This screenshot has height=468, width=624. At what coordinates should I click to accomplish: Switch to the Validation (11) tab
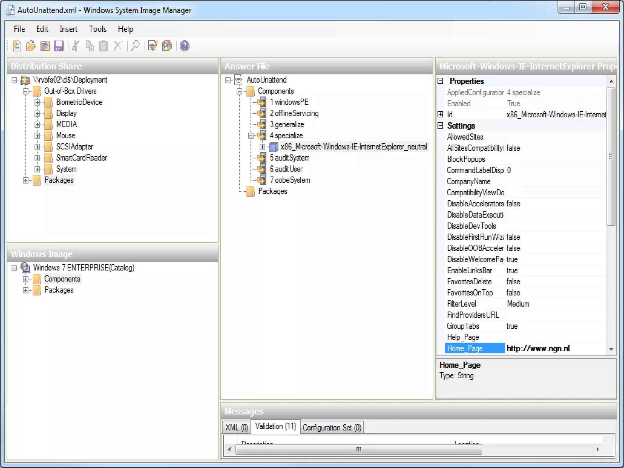click(275, 426)
